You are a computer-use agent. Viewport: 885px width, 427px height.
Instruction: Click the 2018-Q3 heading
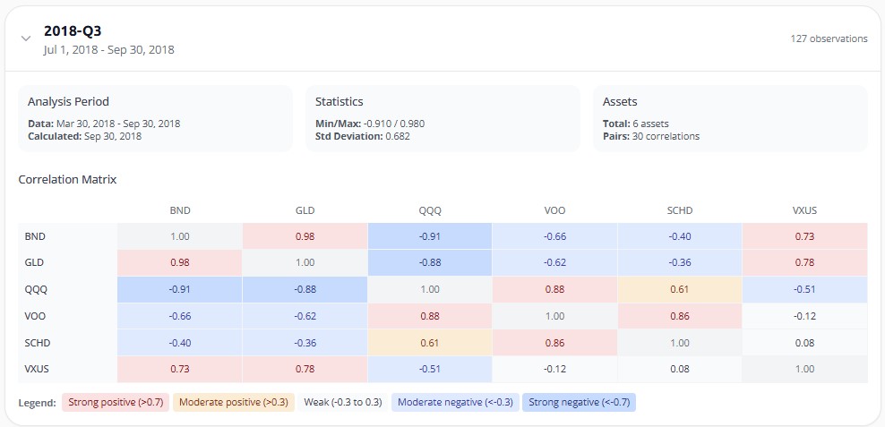tap(73, 31)
